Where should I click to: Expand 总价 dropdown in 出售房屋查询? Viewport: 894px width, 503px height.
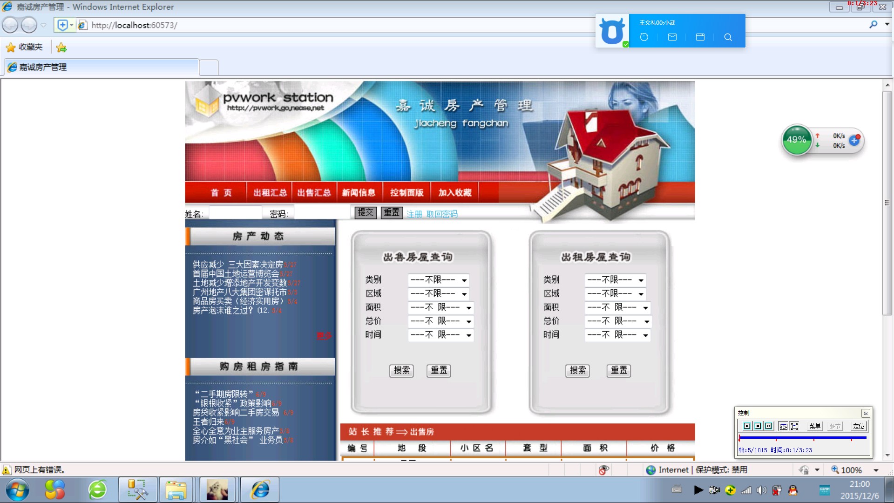441,321
